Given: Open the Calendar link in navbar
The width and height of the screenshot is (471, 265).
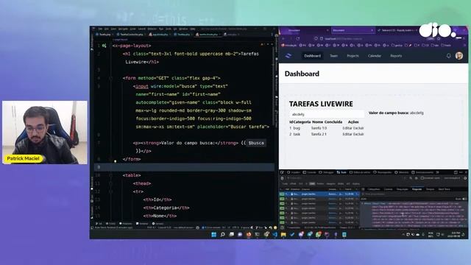Looking at the screenshot, I should point(375,56).
